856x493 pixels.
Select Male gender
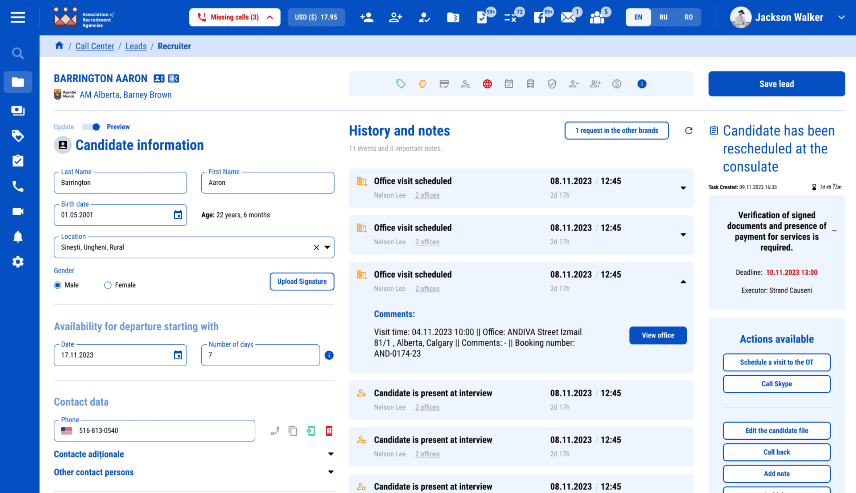57,285
